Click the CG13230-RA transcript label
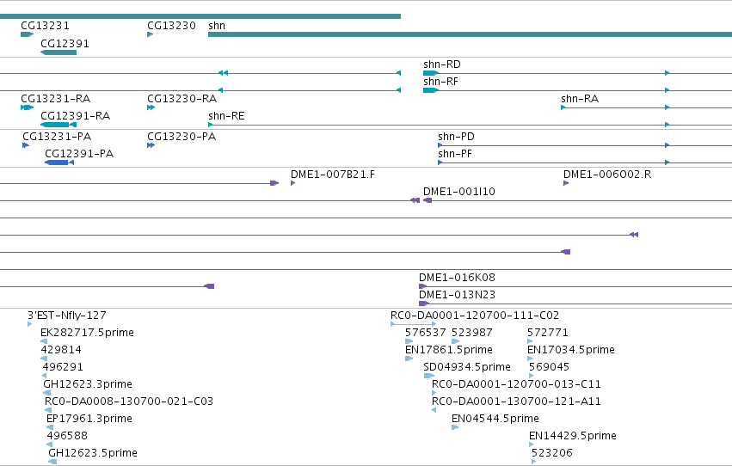732x466 pixels. 182,99
